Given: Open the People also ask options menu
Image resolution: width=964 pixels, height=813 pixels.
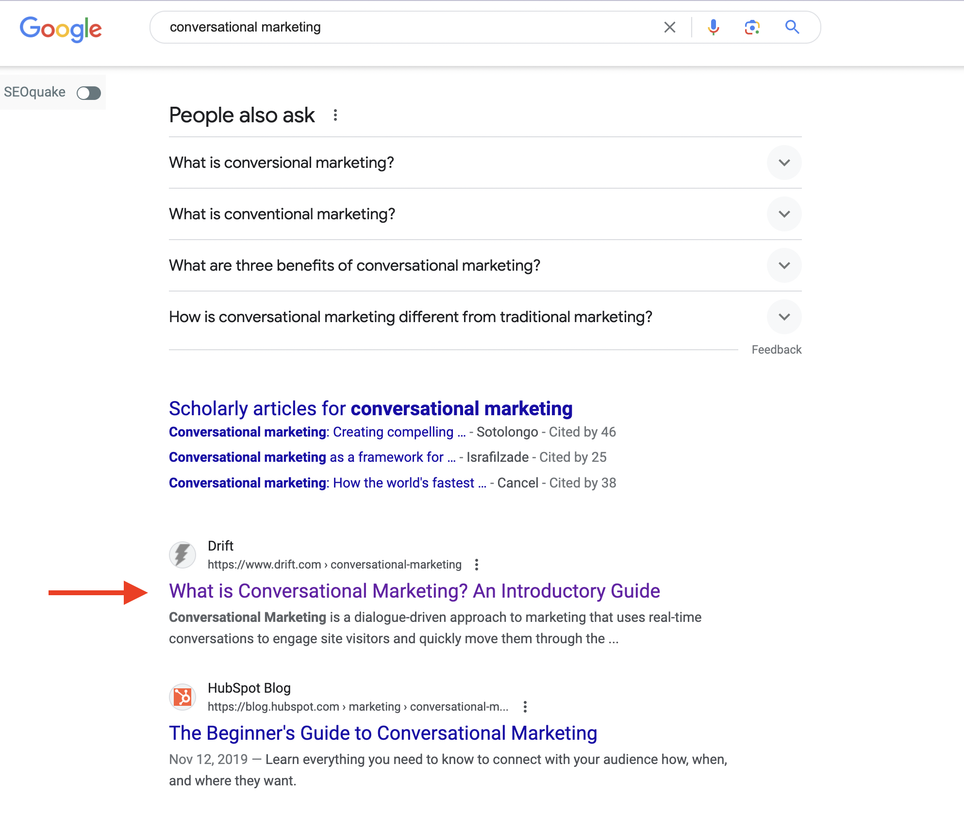Looking at the screenshot, I should tap(335, 115).
